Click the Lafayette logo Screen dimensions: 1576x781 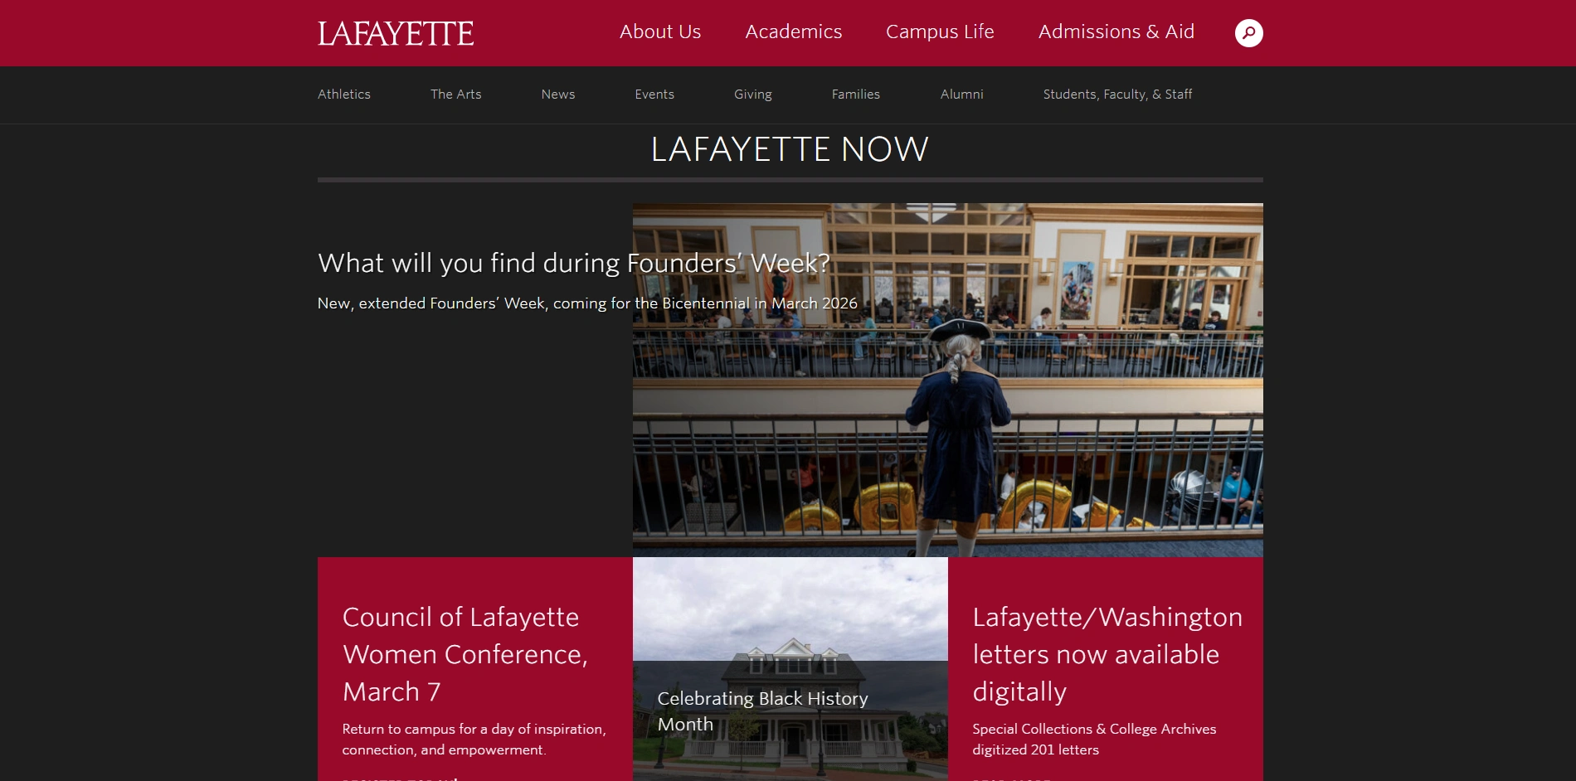click(x=396, y=33)
